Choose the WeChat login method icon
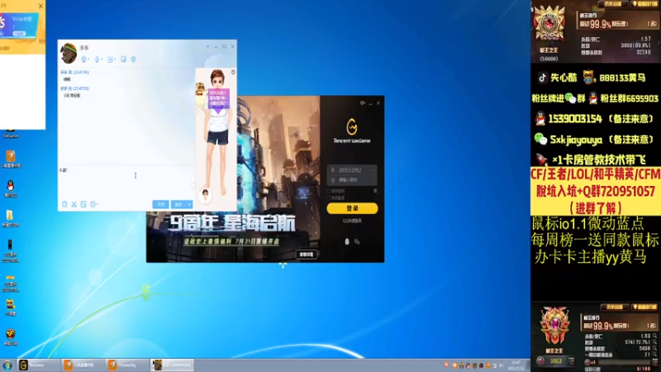Screen dimensions: 661x372 click(x=357, y=241)
